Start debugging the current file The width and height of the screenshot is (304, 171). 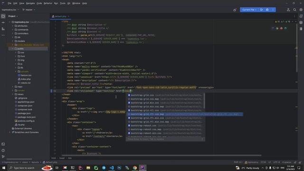(267, 9)
